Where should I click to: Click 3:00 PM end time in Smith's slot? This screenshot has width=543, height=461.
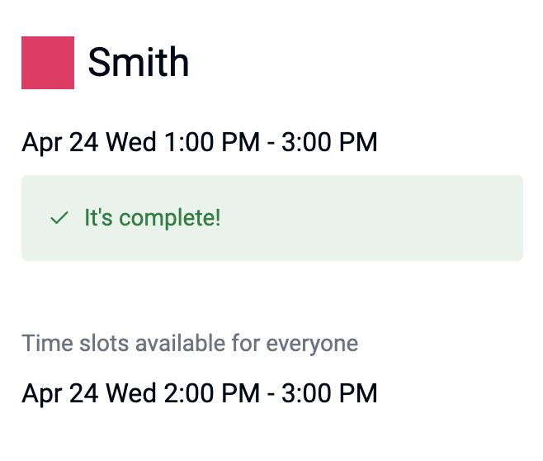point(329,142)
